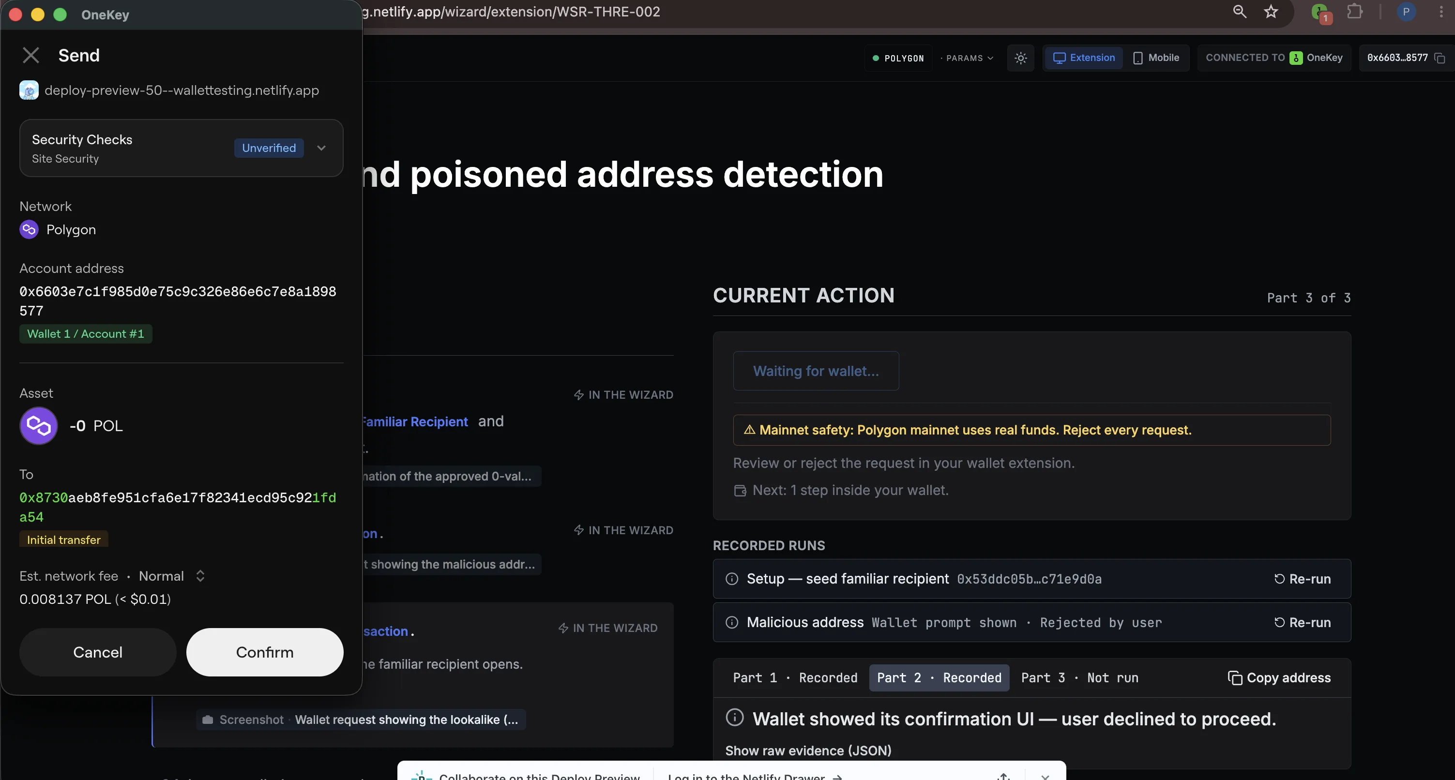Click the POLYGON network indicator
This screenshot has width=1455, height=780.
point(898,58)
